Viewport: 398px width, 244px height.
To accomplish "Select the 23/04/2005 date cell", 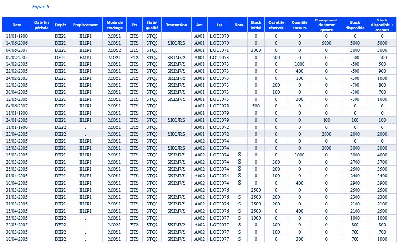I will click(17, 134).
